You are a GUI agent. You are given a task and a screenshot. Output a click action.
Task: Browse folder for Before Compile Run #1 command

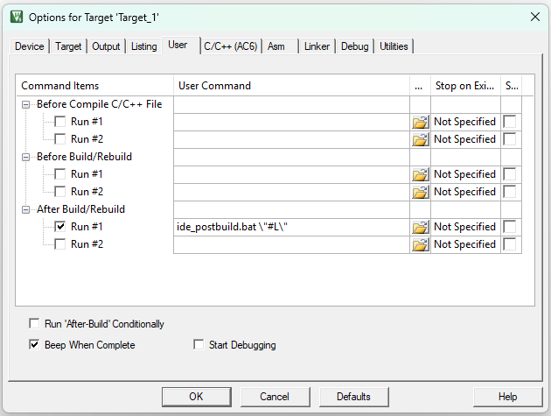point(421,122)
